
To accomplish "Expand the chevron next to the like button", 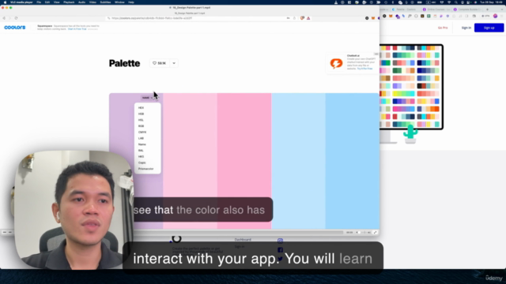I will (x=174, y=63).
